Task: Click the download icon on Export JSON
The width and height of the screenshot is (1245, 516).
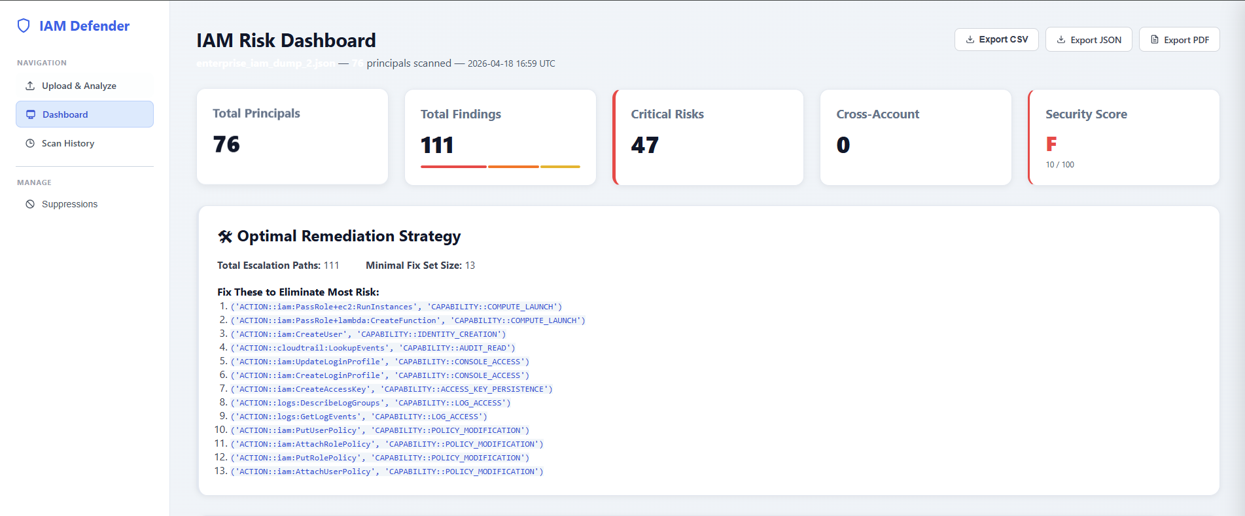Action: click(x=1061, y=40)
